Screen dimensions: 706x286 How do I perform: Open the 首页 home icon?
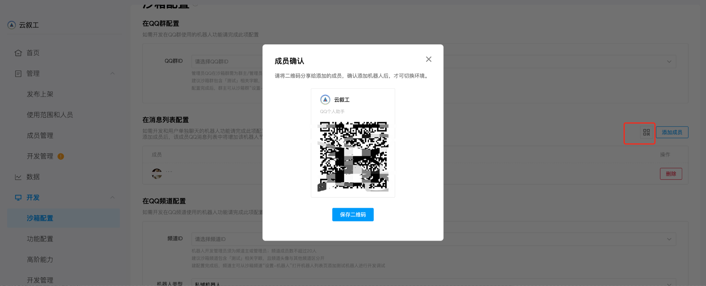tap(18, 53)
